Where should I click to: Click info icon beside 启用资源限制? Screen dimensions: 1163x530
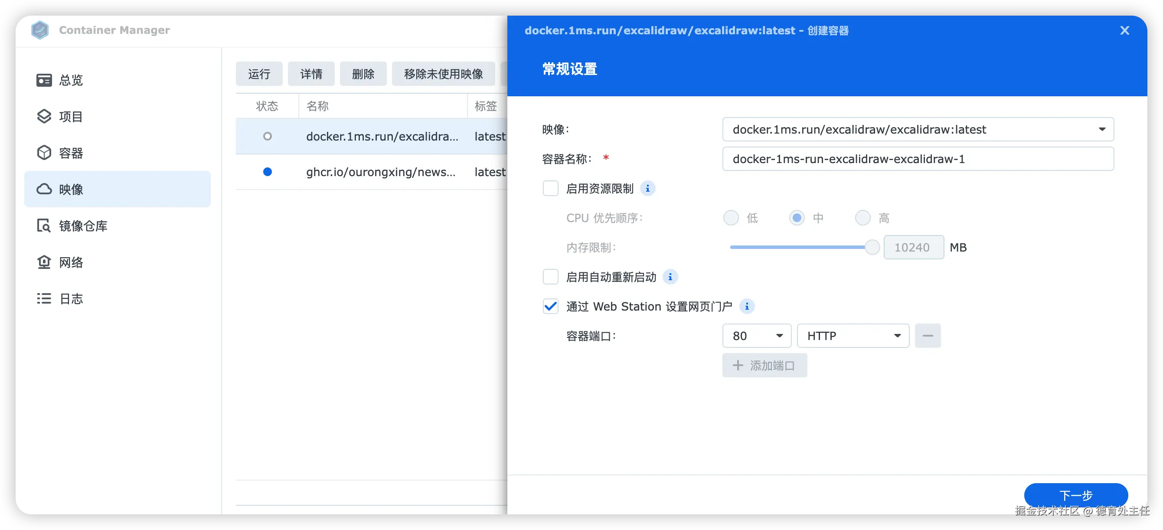click(x=648, y=189)
